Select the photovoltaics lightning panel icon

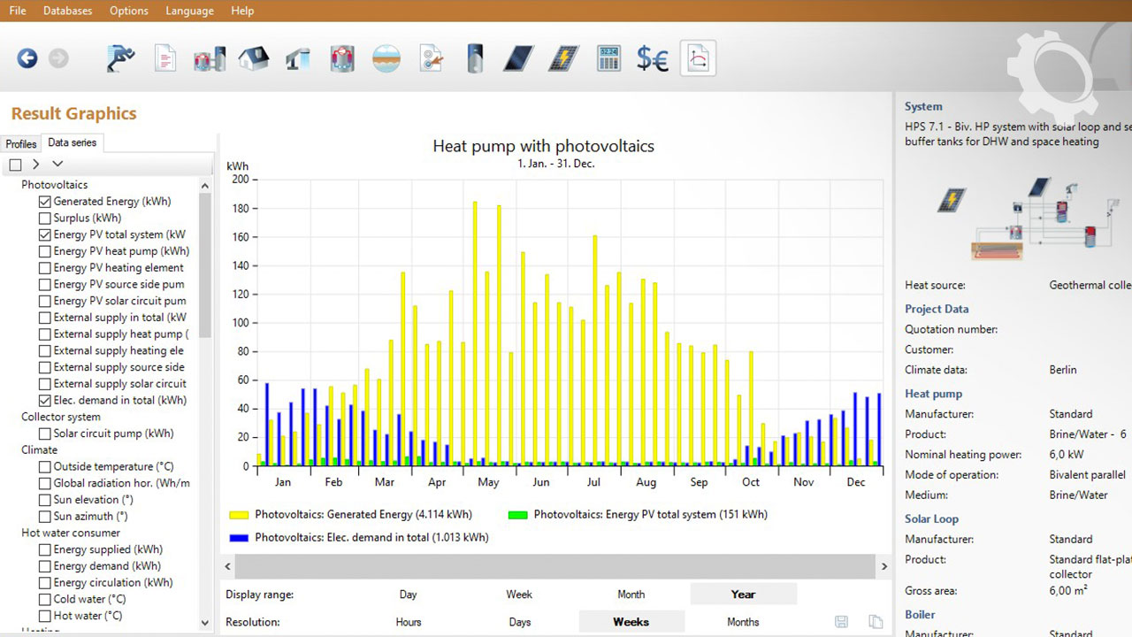click(562, 58)
